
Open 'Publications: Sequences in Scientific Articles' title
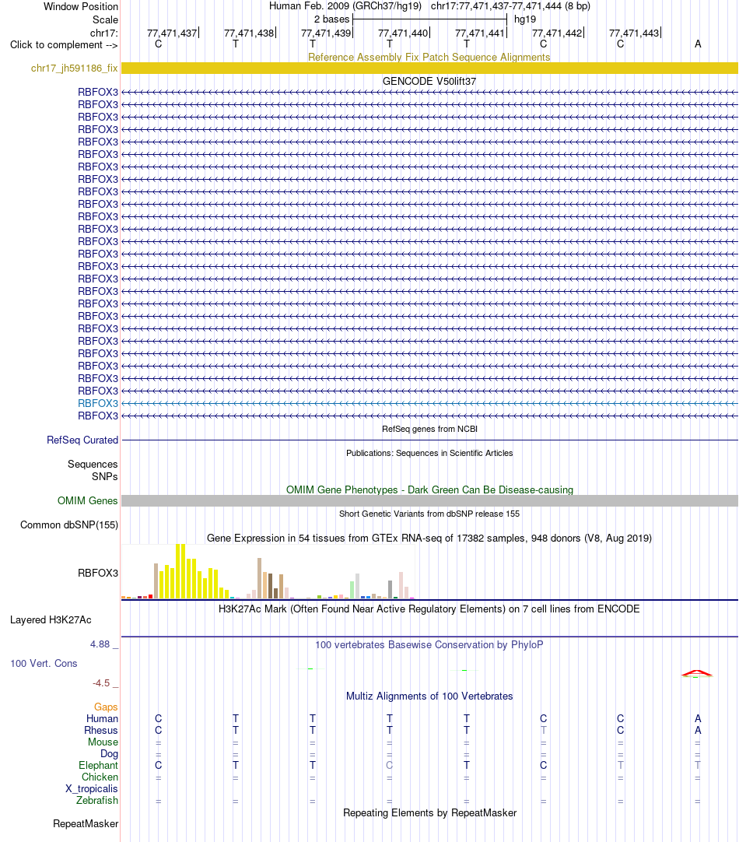[429, 453]
